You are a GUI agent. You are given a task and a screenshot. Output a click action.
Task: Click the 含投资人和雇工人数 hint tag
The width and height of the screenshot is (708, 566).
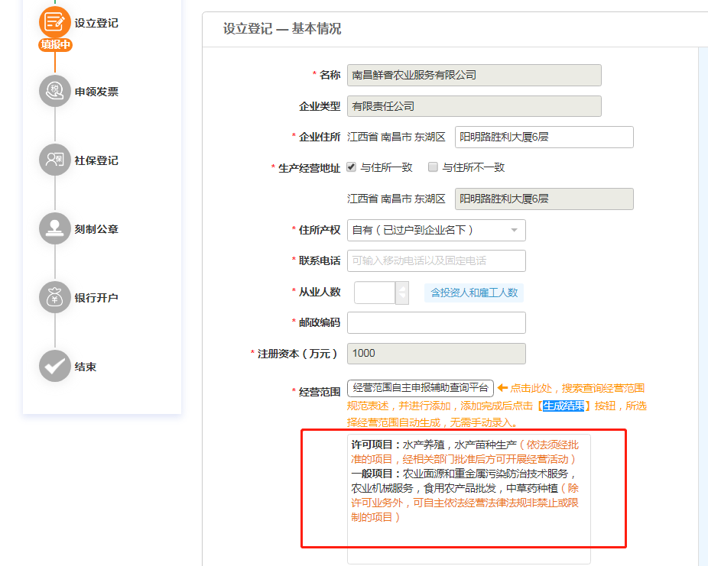tap(474, 293)
